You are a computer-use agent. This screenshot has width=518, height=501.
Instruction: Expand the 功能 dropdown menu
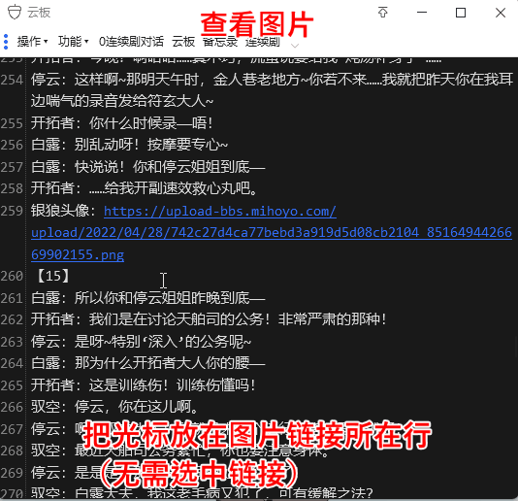[73, 42]
